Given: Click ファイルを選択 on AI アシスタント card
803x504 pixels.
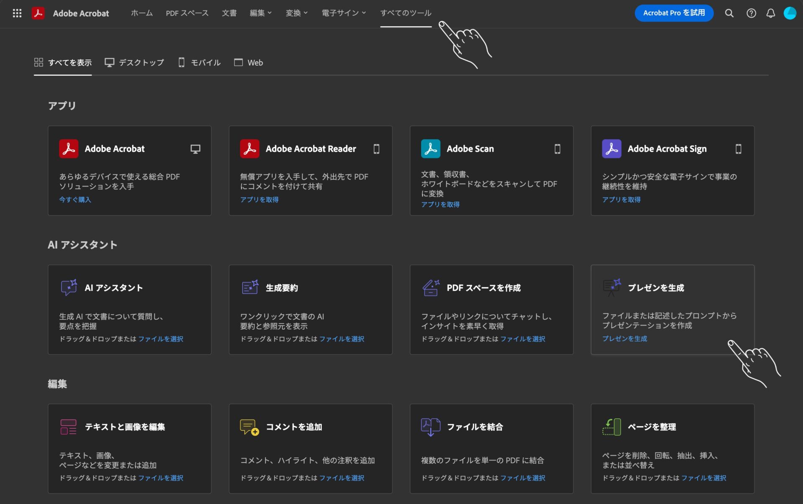Looking at the screenshot, I should coord(161,339).
